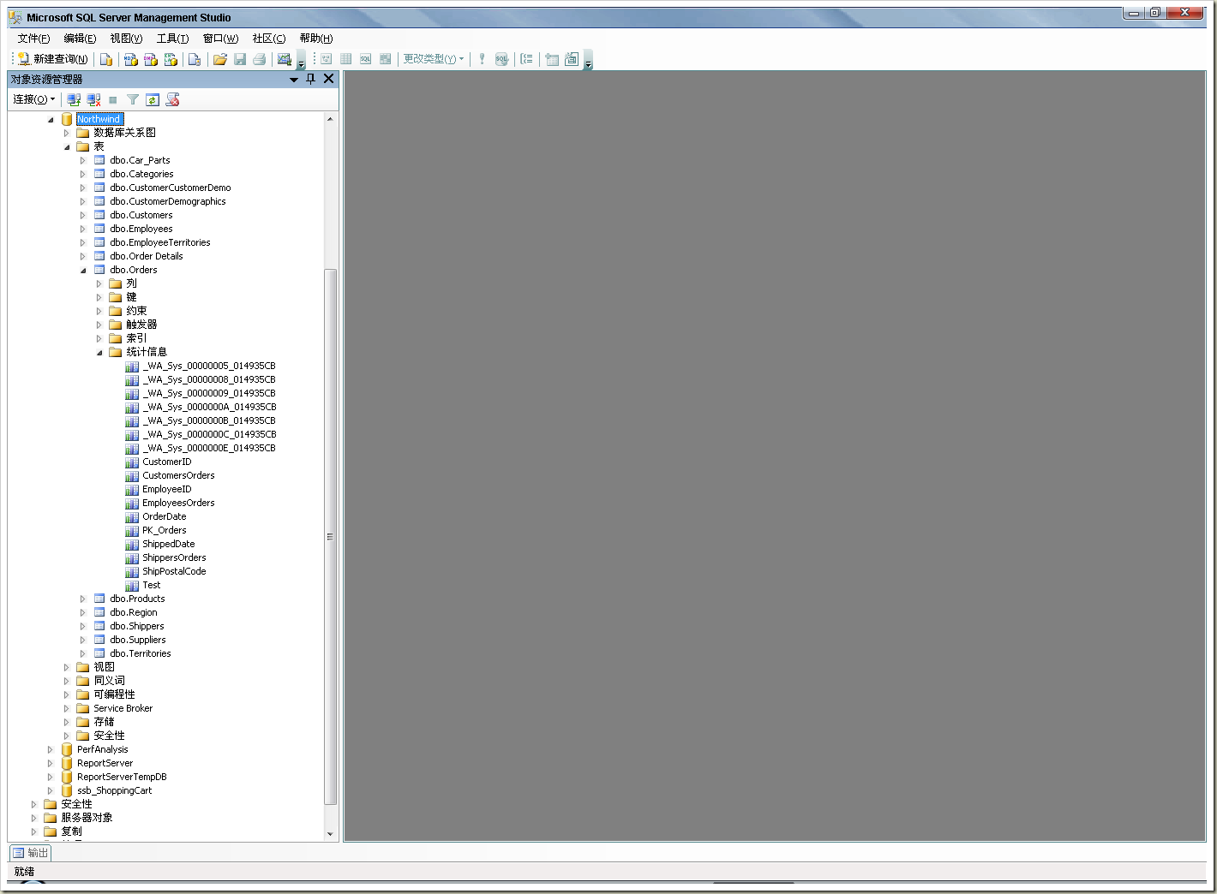
Task: Expand the dbo.Customers table
Action: 83,215
